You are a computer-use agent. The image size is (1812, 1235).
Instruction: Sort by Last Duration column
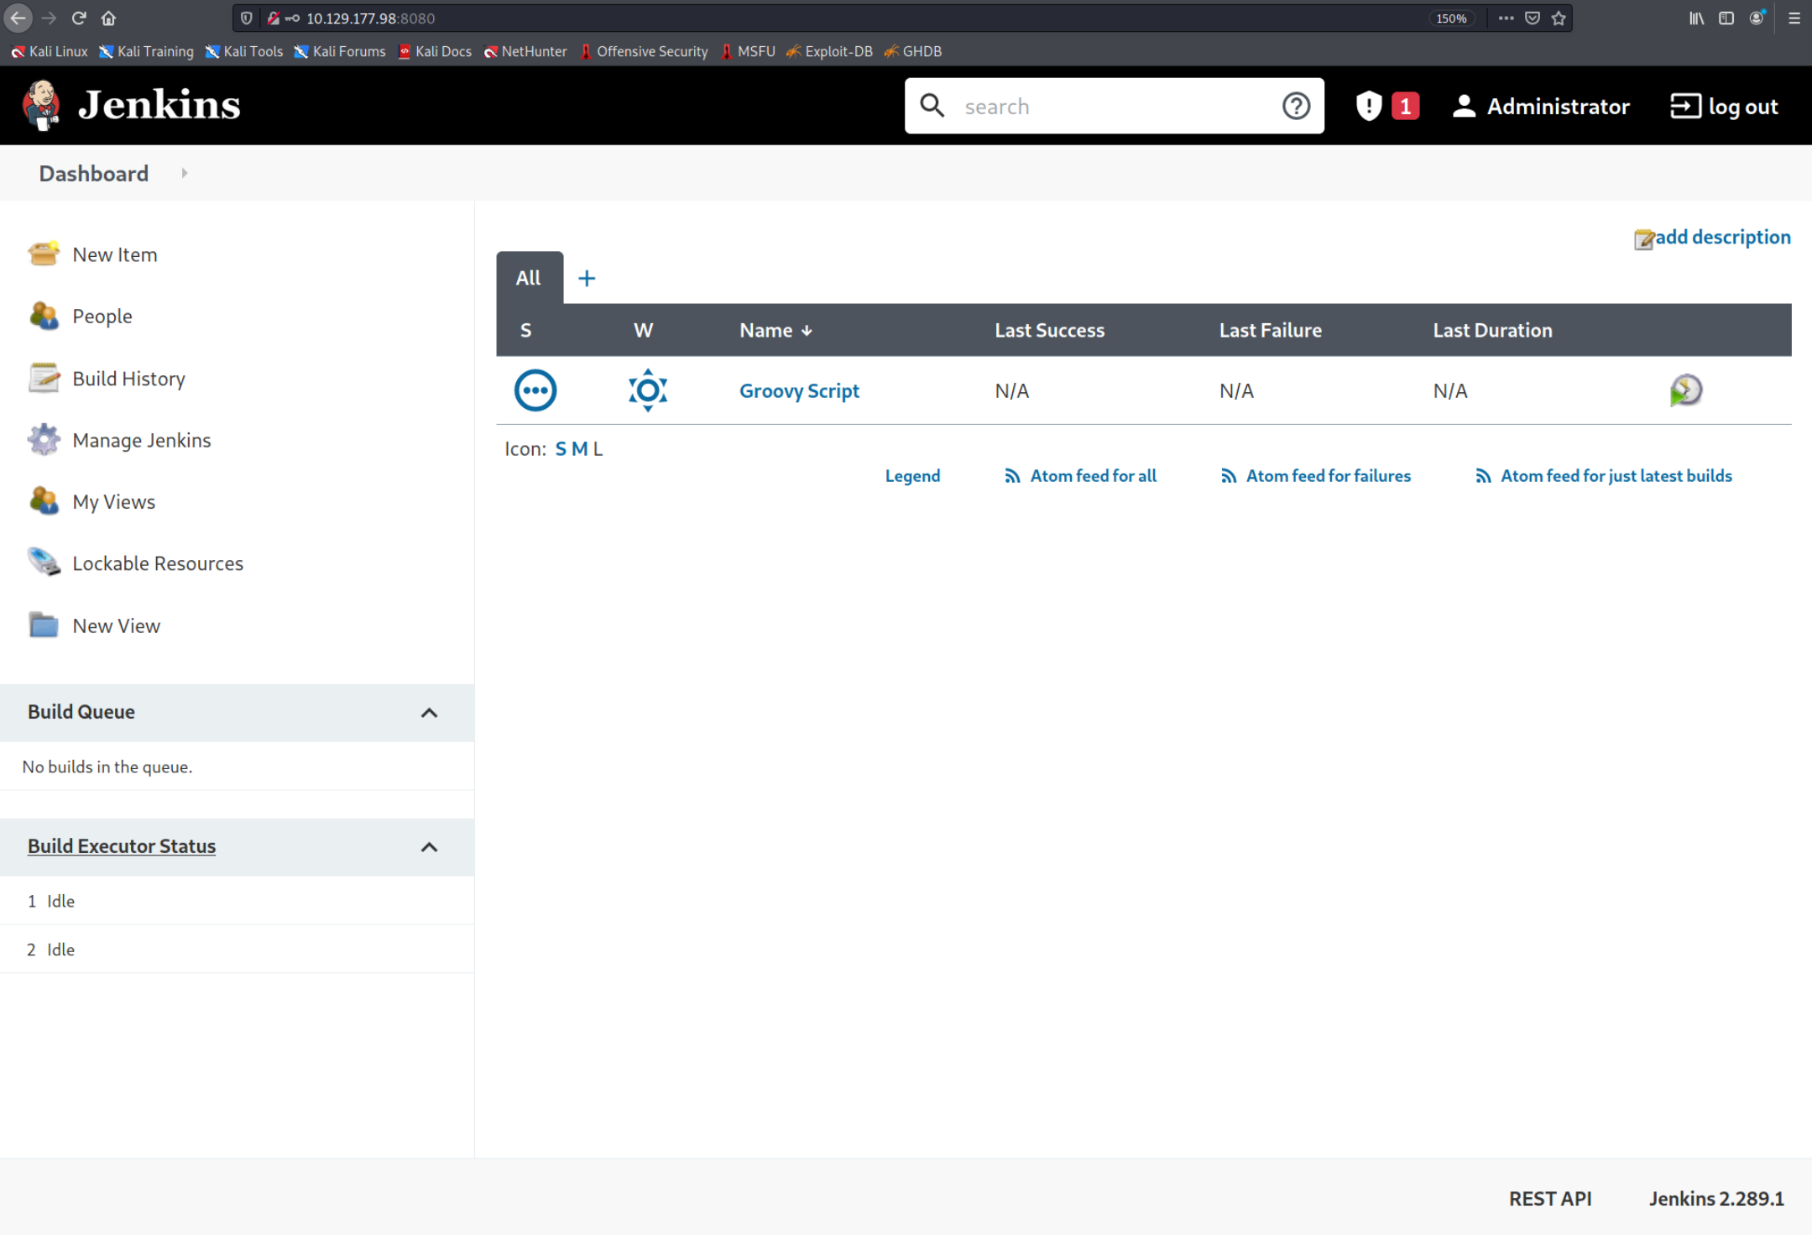[1492, 330]
